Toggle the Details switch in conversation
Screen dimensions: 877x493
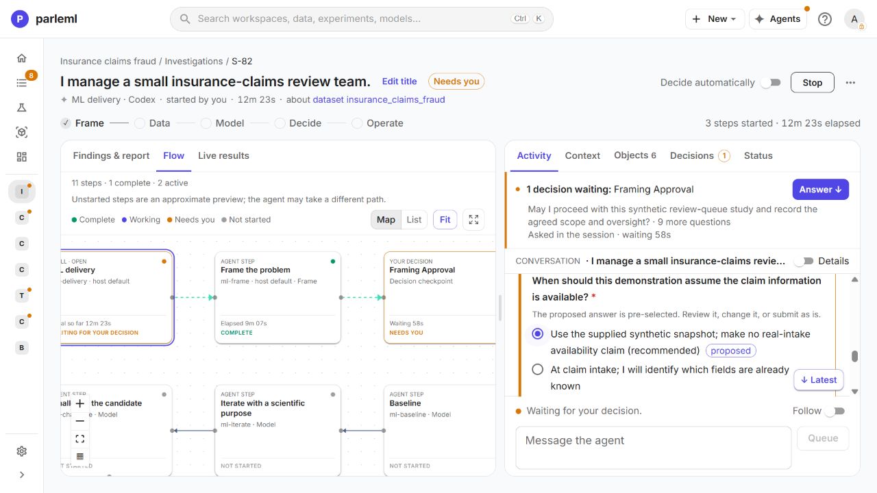[x=804, y=261]
